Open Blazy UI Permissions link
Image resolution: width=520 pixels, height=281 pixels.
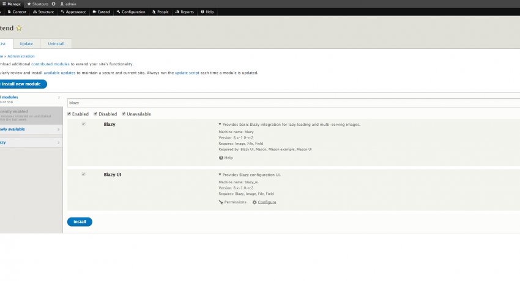(x=232, y=202)
